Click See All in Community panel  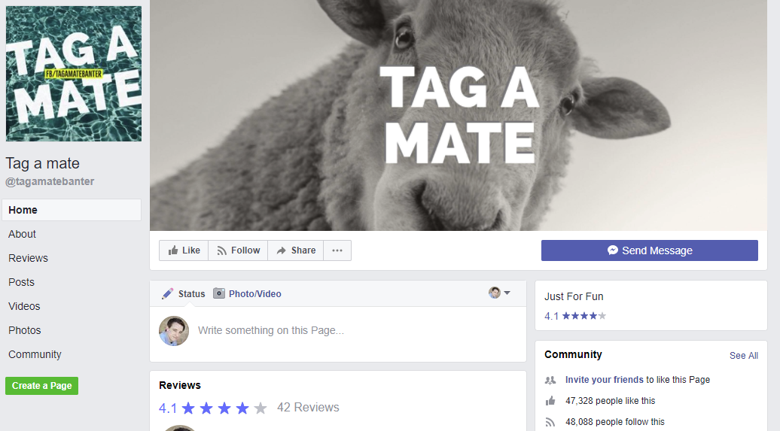743,356
